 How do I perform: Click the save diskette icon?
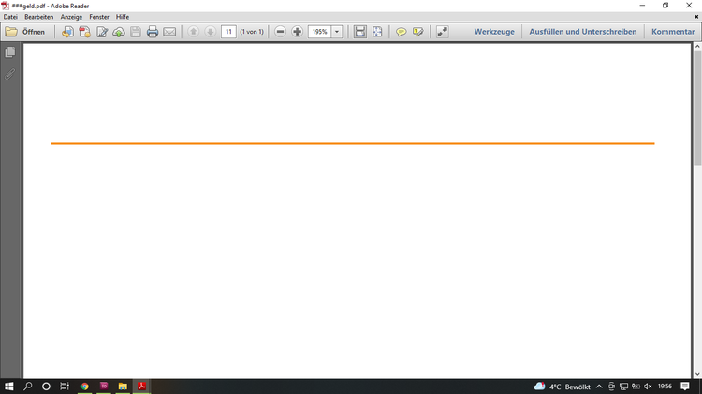136,32
